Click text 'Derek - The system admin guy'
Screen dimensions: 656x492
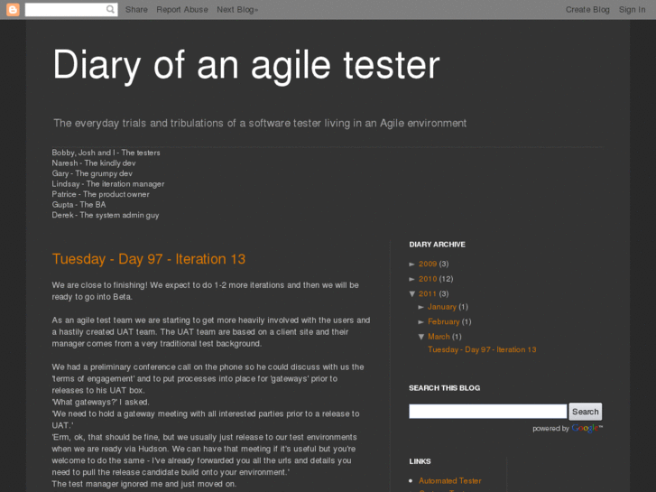tap(106, 215)
